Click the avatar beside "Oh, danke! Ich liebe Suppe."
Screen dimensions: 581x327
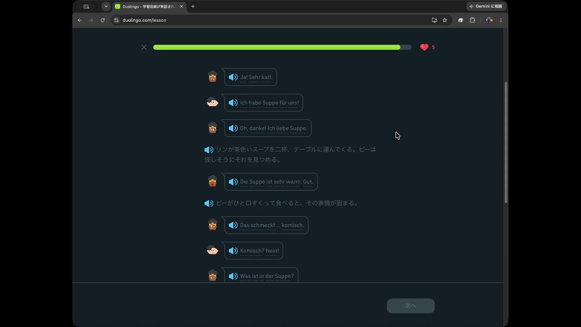pos(212,128)
